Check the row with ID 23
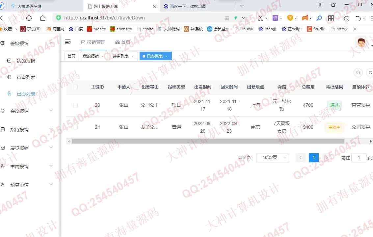 tap(75, 105)
